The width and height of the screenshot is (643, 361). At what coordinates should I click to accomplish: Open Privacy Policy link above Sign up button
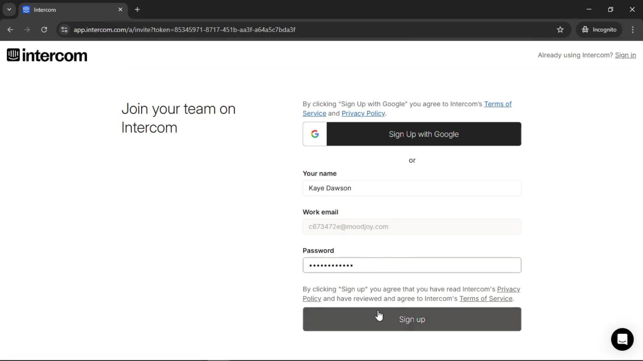pyautogui.click(x=508, y=289)
